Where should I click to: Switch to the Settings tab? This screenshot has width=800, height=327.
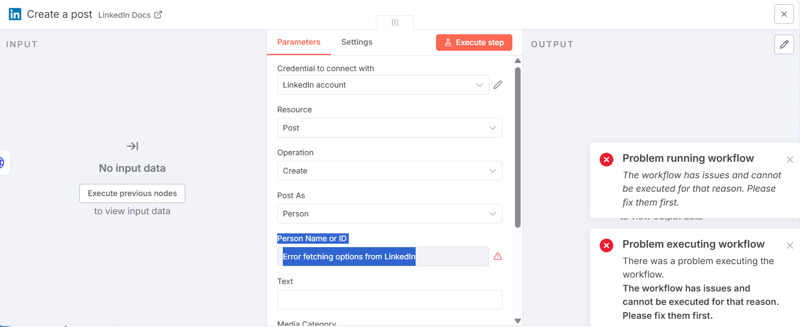point(357,42)
